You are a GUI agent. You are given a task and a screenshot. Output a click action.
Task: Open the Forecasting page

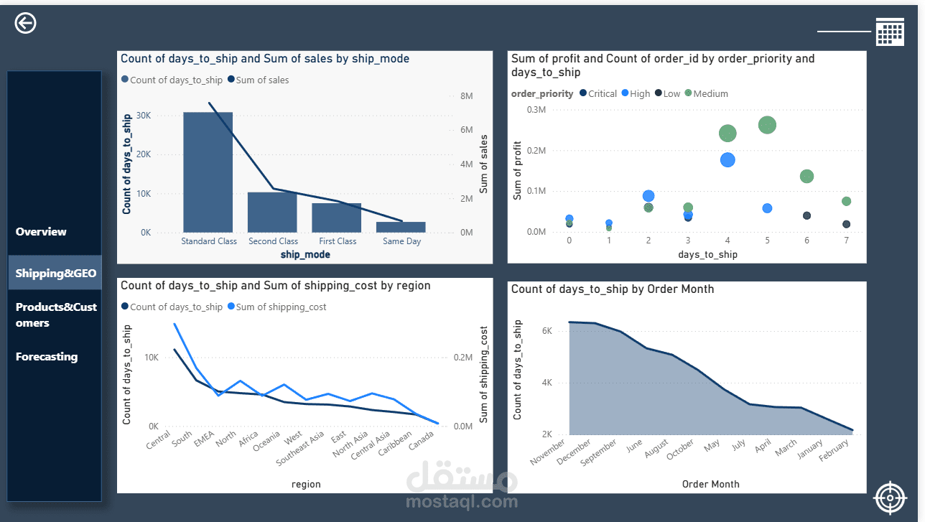click(47, 357)
